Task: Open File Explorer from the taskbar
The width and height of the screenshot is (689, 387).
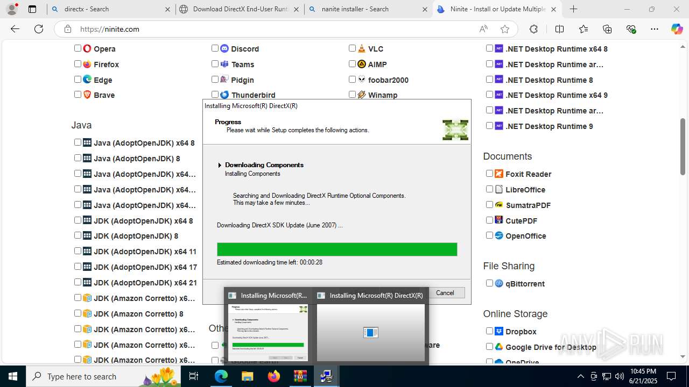Action: point(247,376)
